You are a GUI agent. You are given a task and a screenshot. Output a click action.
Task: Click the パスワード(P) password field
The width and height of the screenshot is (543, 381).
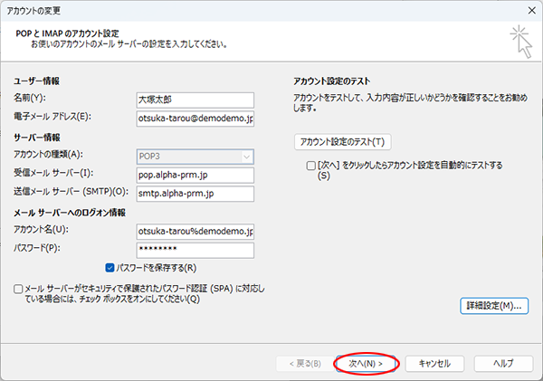195,250
